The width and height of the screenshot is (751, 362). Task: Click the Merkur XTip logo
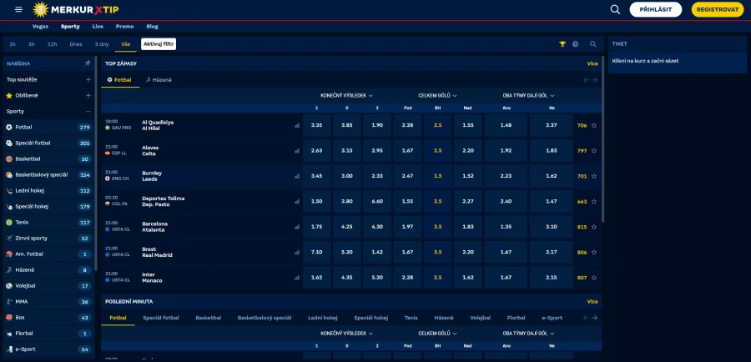[x=76, y=9]
